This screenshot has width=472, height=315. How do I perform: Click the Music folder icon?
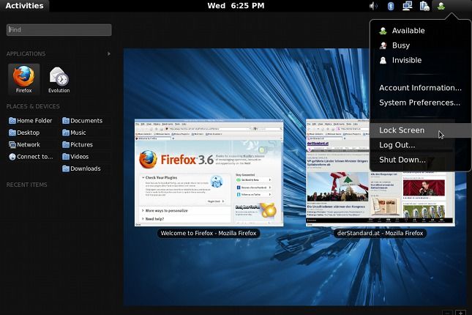pyautogui.click(x=66, y=133)
